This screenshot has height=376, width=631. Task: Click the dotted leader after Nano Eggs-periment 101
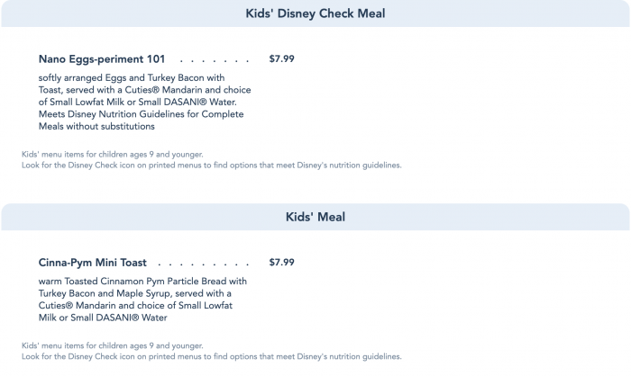(215, 61)
